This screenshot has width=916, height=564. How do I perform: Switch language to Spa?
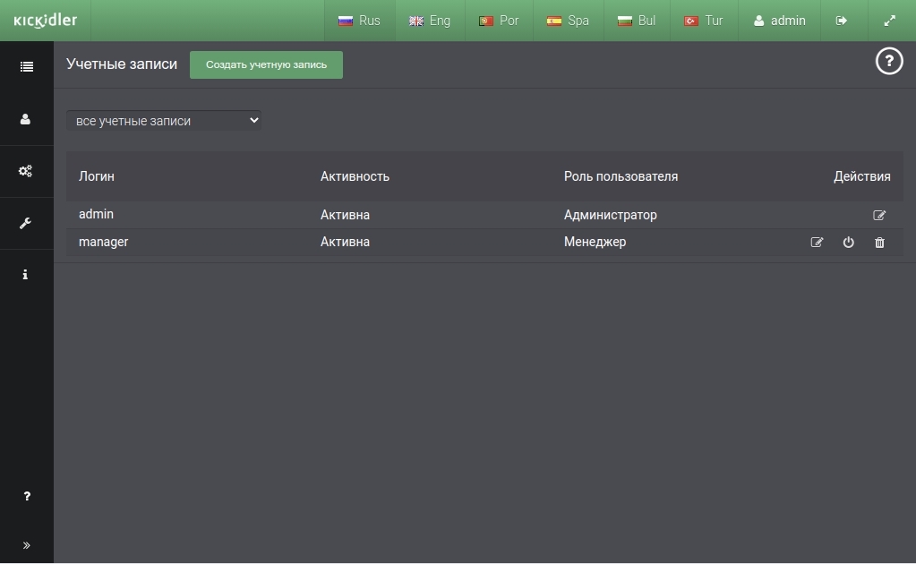click(x=568, y=21)
